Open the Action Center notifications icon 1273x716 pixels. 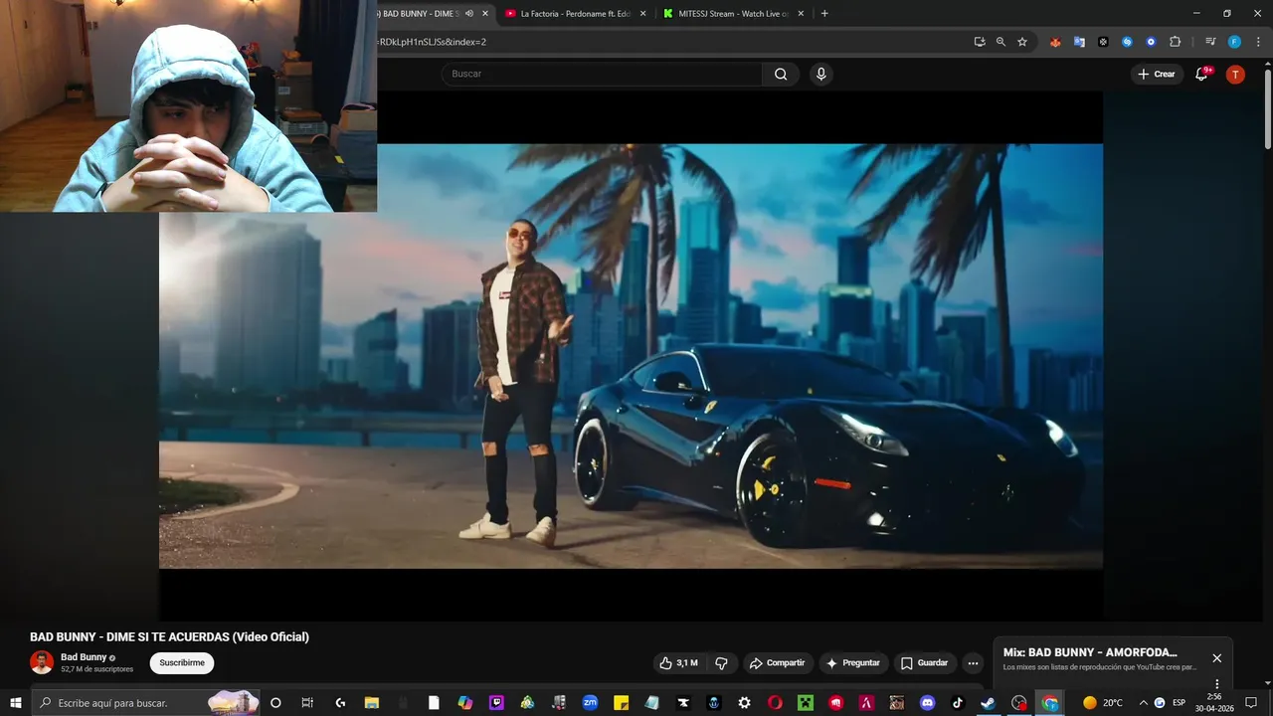(x=1251, y=703)
